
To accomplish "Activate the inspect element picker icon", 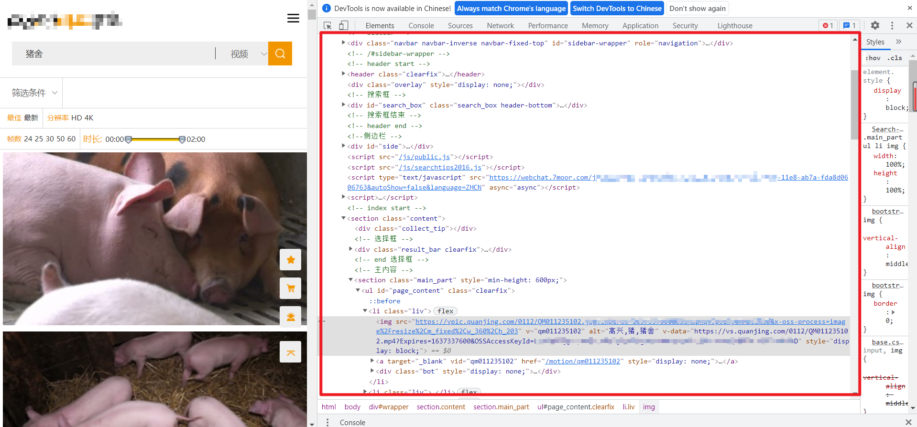I will 327,26.
